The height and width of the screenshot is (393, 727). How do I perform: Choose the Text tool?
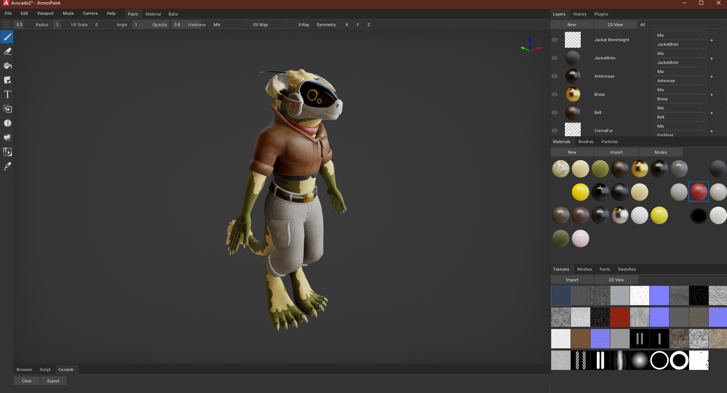(x=7, y=94)
